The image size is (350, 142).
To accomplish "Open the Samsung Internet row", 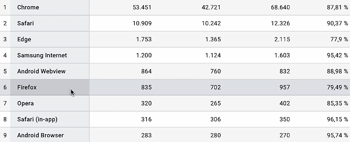I will click(175, 55).
